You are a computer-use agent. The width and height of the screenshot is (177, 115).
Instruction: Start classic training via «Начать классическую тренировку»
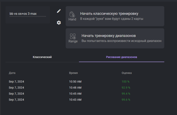point(109,14)
